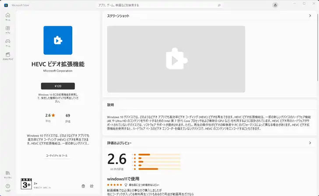Viewport: 319px width, 196px height.
Task: Click the Microsoft Corporation publisher link
Action: pyautogui.click(x=58, y=71)
